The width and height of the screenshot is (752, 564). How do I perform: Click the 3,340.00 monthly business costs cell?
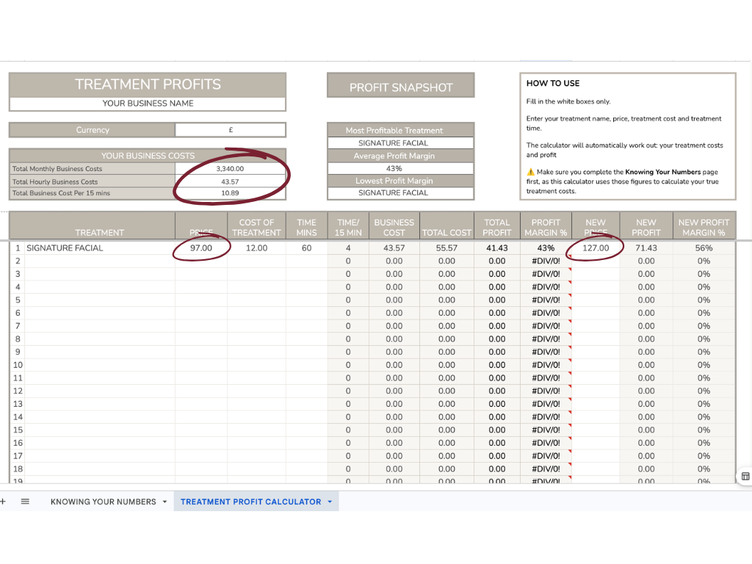pos(230,169)
